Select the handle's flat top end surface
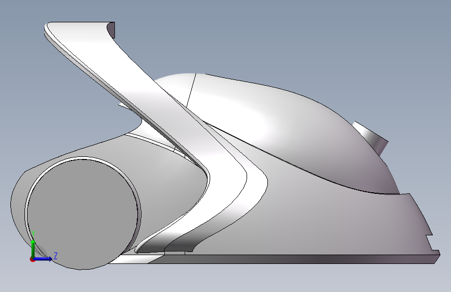The image size is (451, 292). click(111, 30)
